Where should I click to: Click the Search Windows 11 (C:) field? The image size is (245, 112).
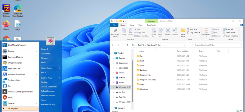tap(215, 45)
